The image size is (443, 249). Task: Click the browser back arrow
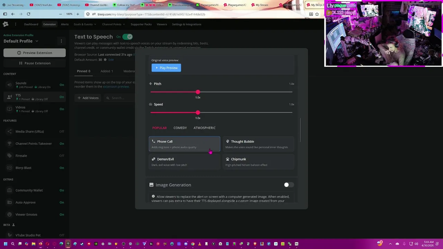(x=13, y=14)
